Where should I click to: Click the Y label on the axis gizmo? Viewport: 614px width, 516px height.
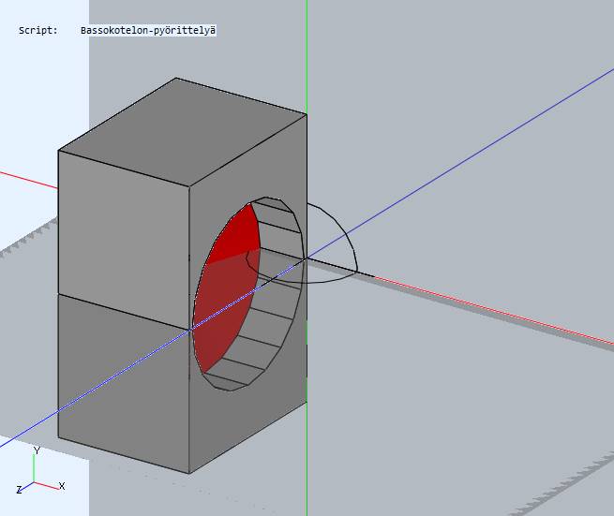click(x=37, y=450)
